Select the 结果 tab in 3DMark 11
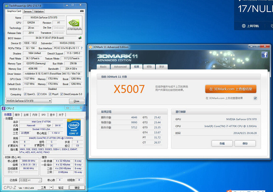Screen dimensions: 273x192 tap(136, 67)
